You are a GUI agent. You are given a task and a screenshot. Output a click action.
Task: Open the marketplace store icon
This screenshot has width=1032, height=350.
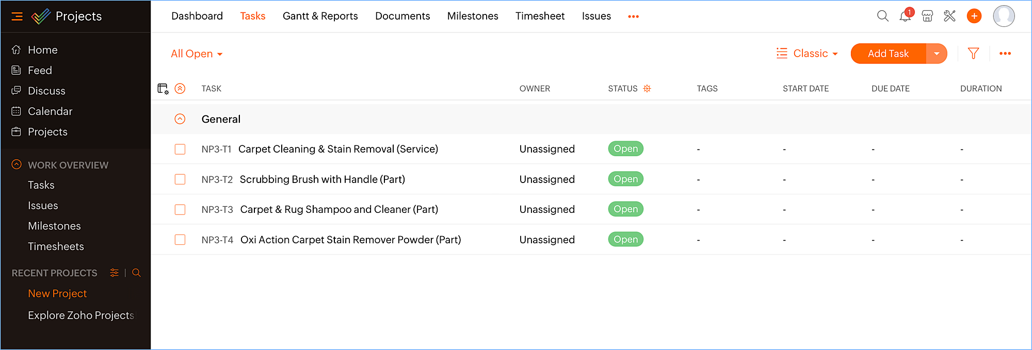point(927,16)
